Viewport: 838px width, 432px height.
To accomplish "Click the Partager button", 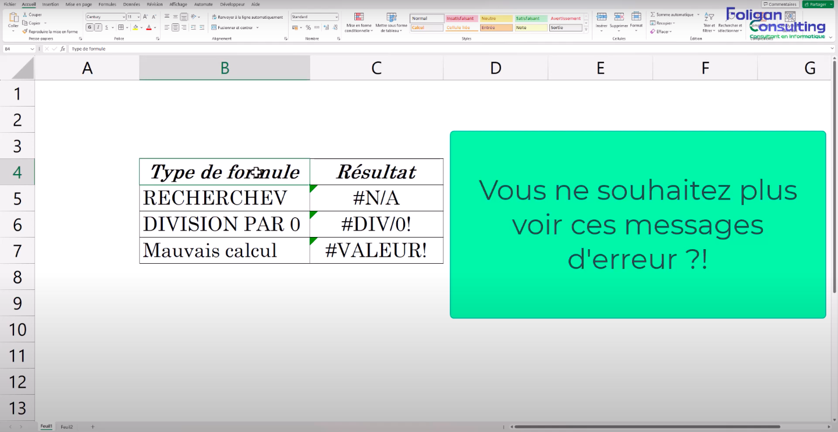I will click(818, 4).
